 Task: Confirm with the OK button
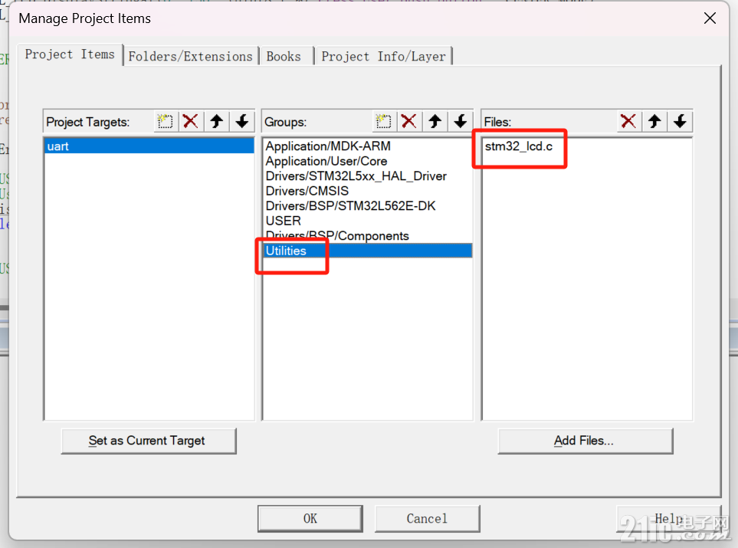pos(310,519)
